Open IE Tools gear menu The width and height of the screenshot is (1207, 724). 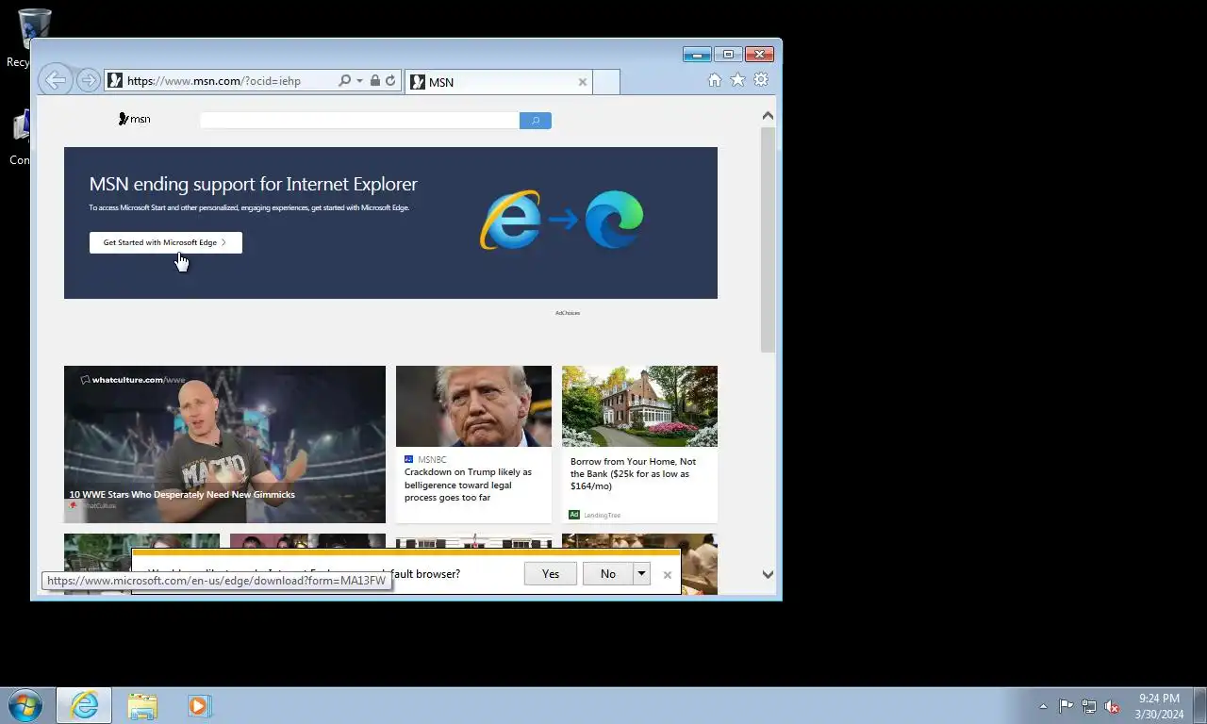click(761, 80)
